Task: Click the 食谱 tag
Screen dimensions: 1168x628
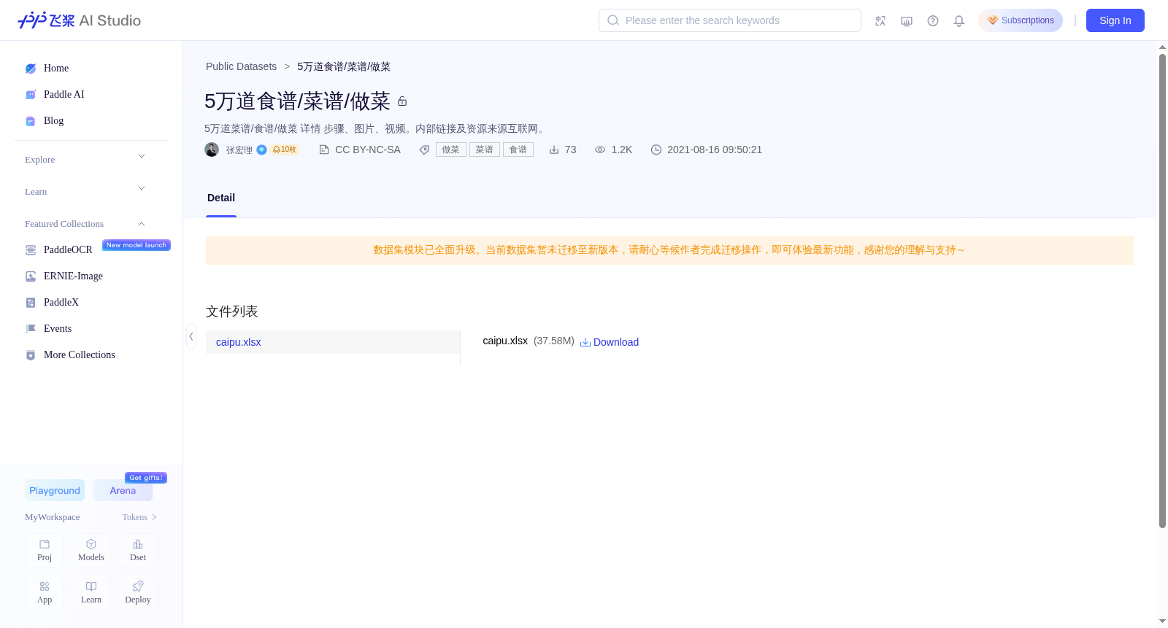Action: pos(518,150)
